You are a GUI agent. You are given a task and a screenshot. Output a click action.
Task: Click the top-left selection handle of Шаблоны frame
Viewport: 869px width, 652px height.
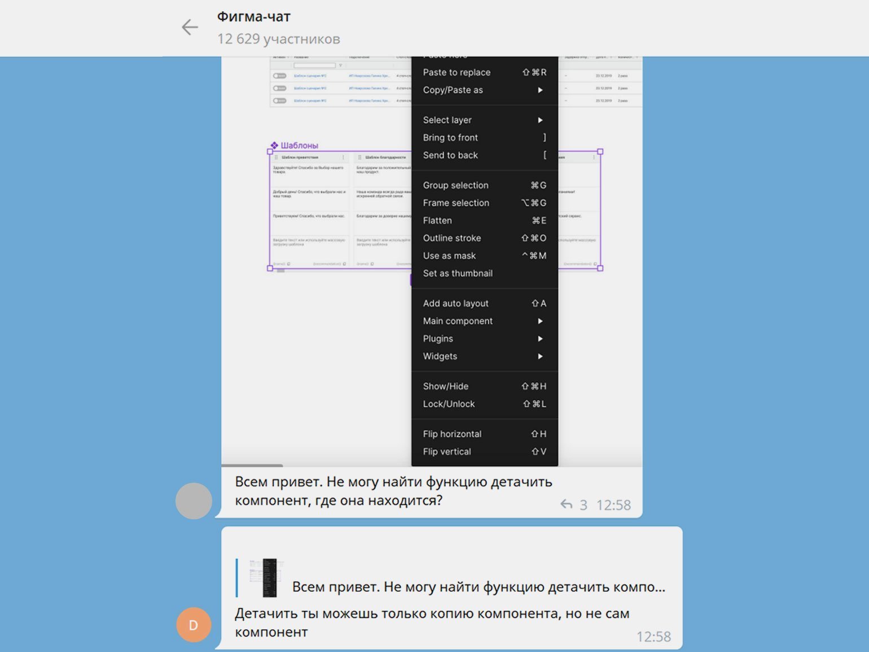pyautogui.click(x=270, y=152)
